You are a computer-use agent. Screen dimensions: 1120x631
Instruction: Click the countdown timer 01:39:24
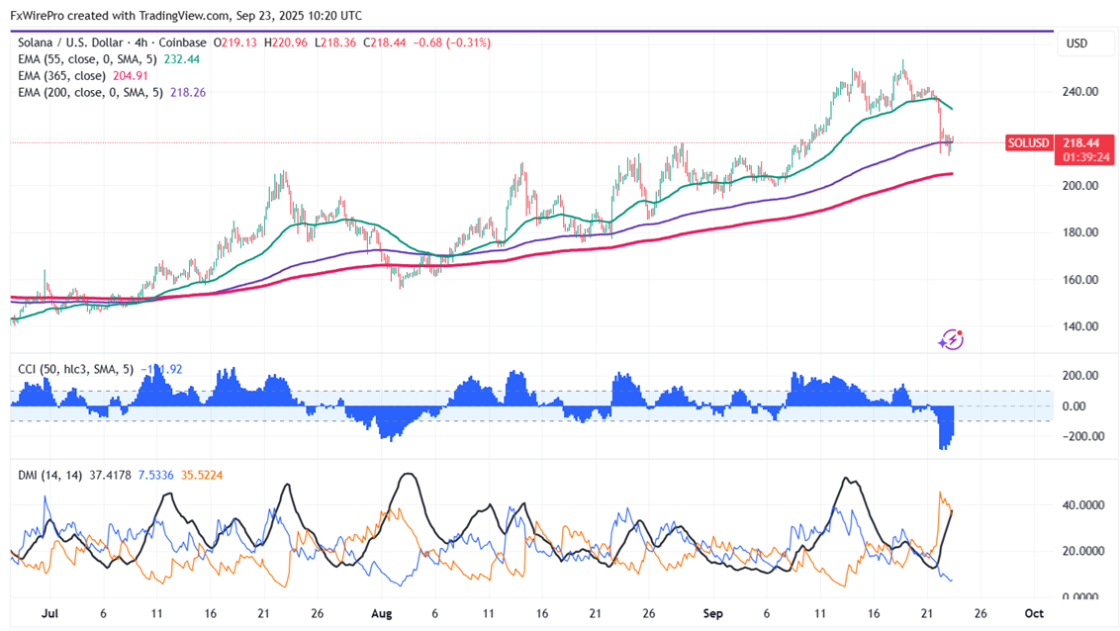tap(1085, 157)
